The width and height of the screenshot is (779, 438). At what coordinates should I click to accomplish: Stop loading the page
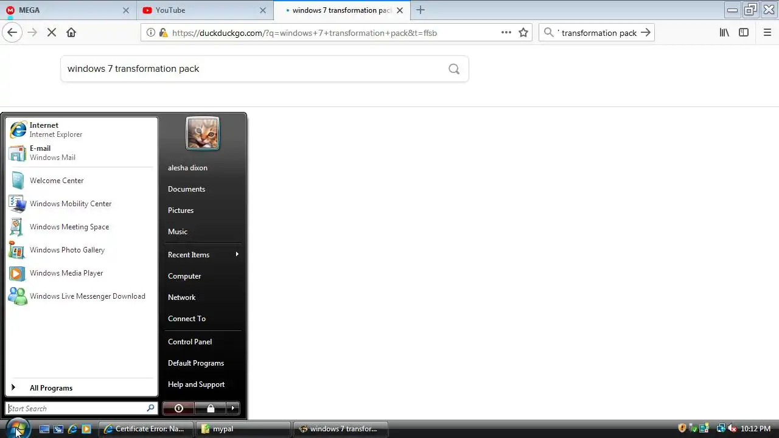coord(52,33)
